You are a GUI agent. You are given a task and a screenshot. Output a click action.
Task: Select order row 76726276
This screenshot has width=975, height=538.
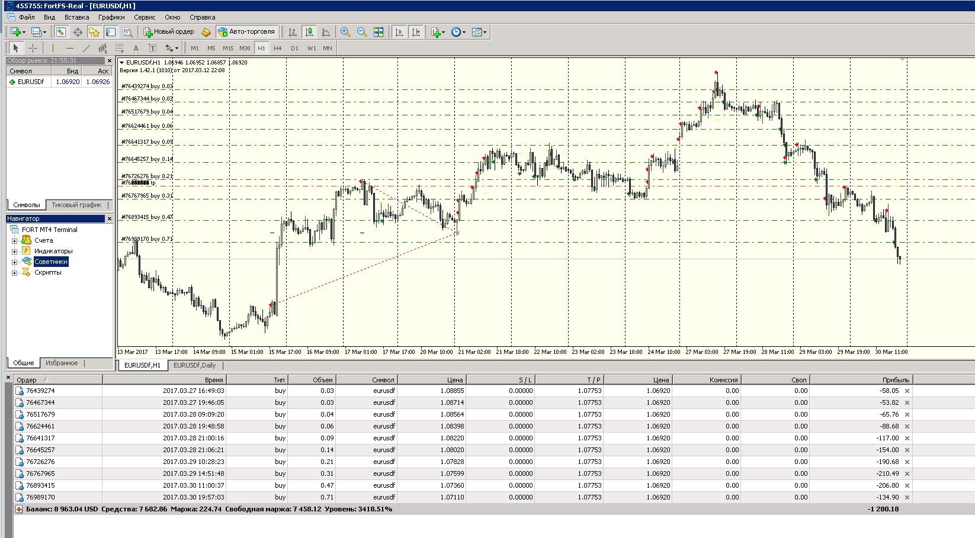tap(462, 462)
